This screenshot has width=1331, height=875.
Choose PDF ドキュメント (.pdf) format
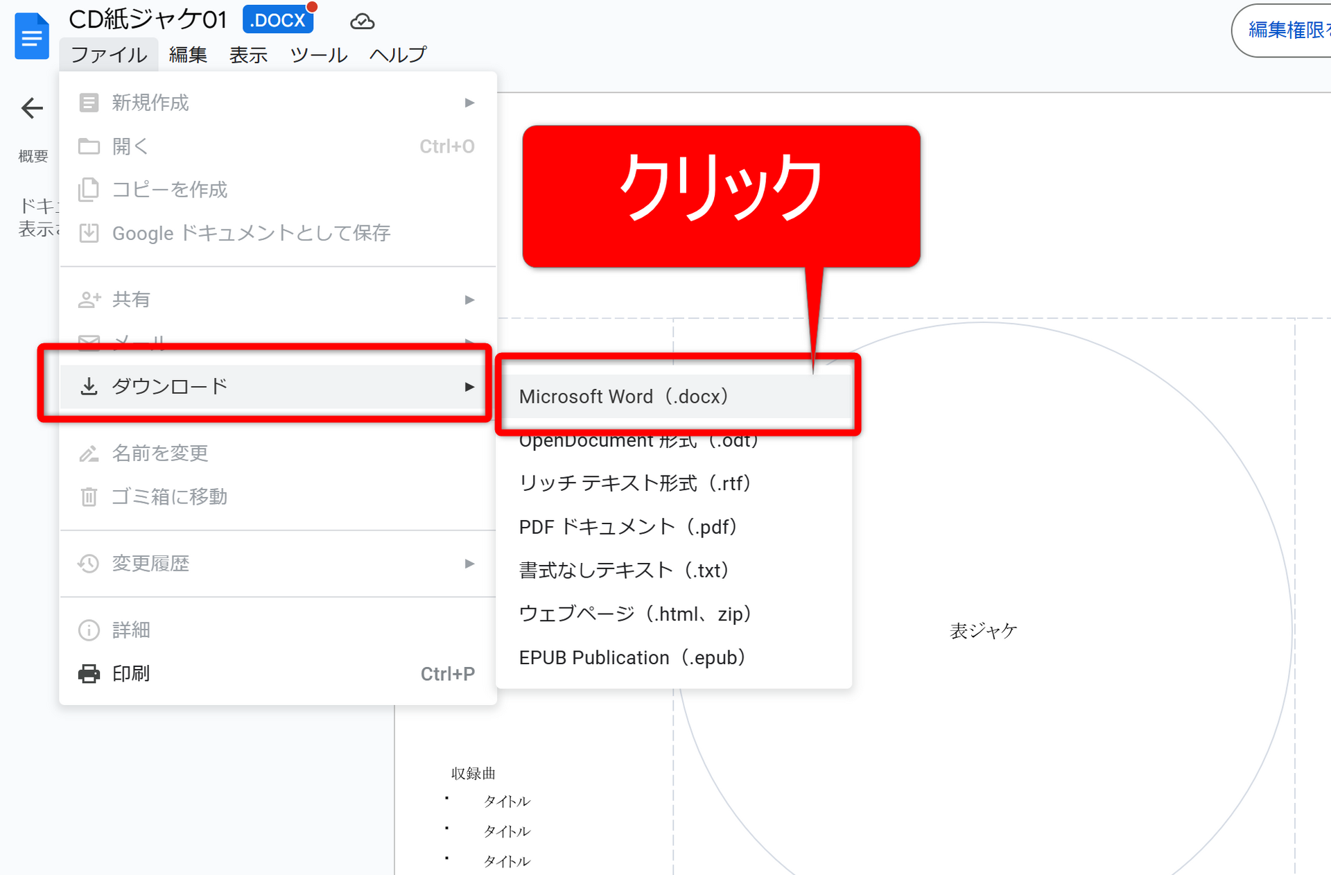(627, 527)
